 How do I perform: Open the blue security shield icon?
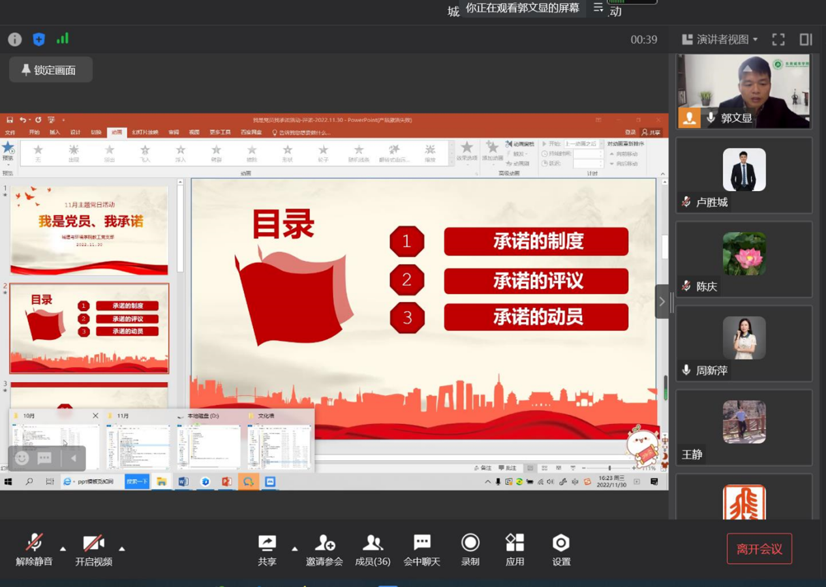[38, 40]
